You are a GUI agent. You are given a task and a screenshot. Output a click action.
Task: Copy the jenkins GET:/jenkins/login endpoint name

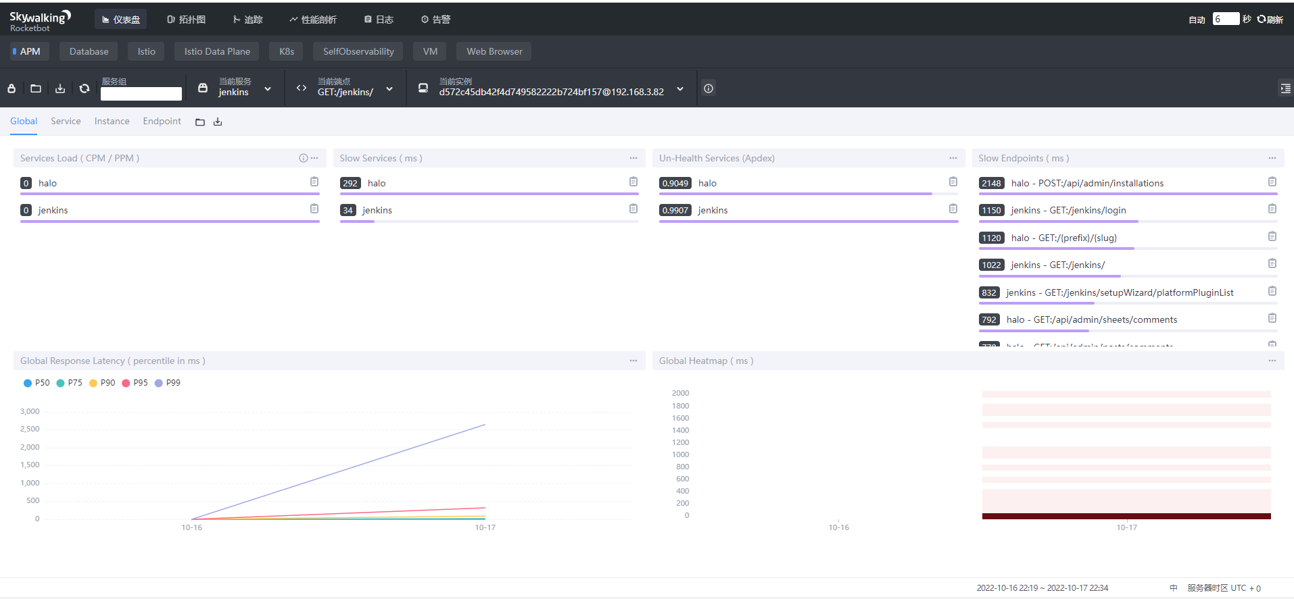click(x=1272, y=209)
